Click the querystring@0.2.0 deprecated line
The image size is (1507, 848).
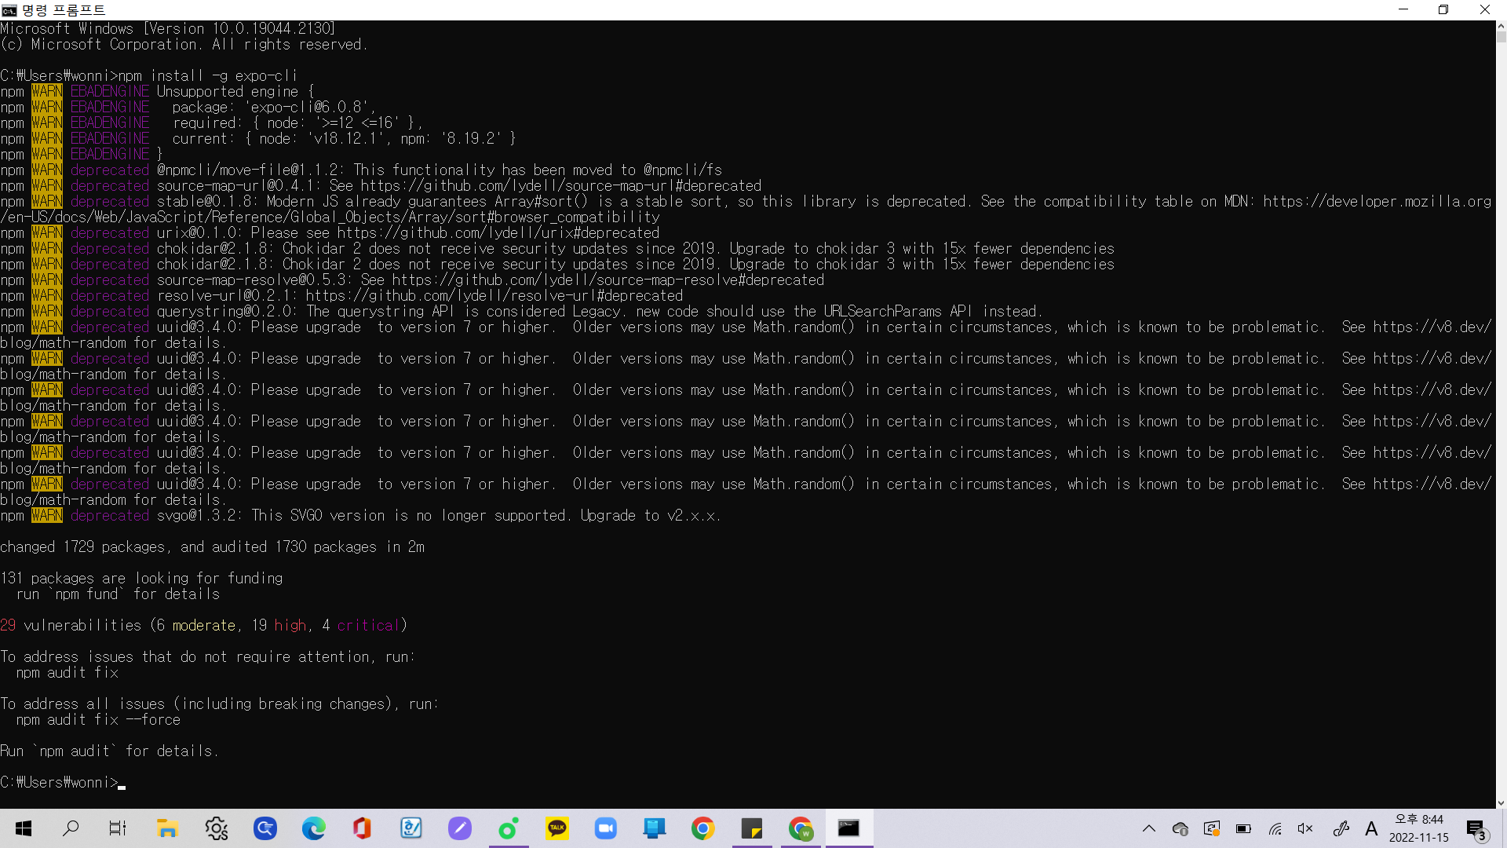[522, 312]
